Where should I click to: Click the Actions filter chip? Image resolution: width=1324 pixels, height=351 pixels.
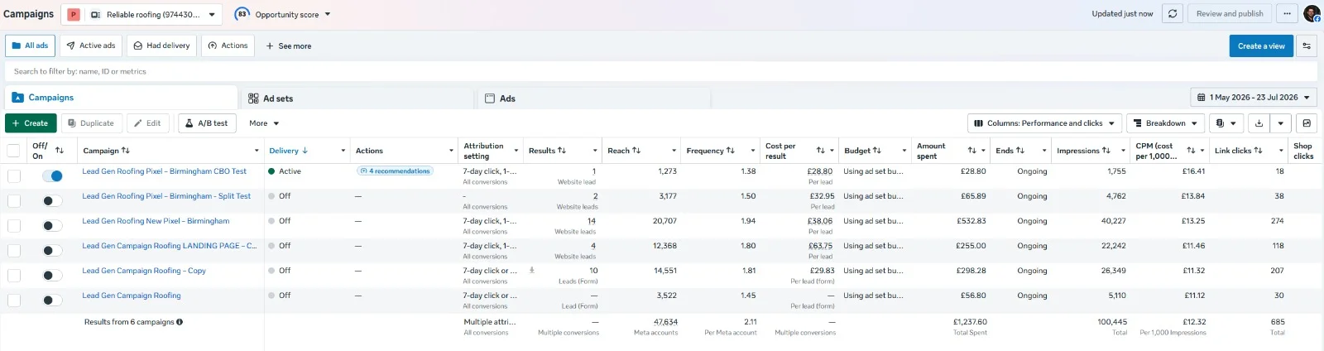(228, 46)
